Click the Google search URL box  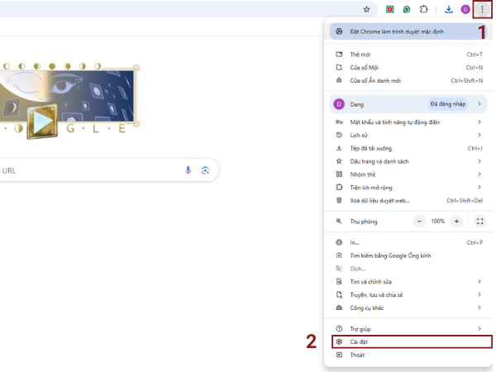coord(107,170)
